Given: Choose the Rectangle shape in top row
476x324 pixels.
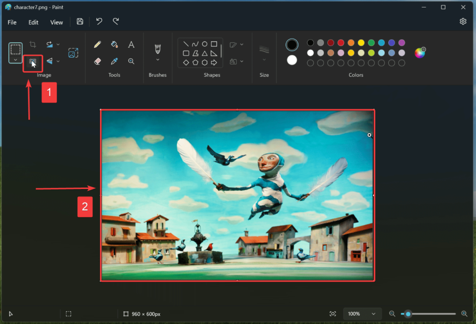Looking at the screenshot, I should click(214, 44).
